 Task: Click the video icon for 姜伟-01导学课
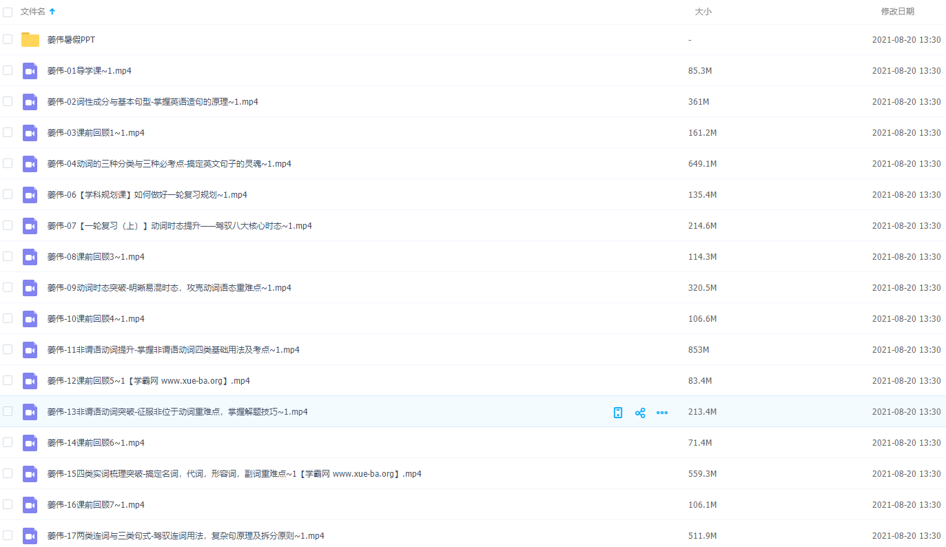[30, 71]
